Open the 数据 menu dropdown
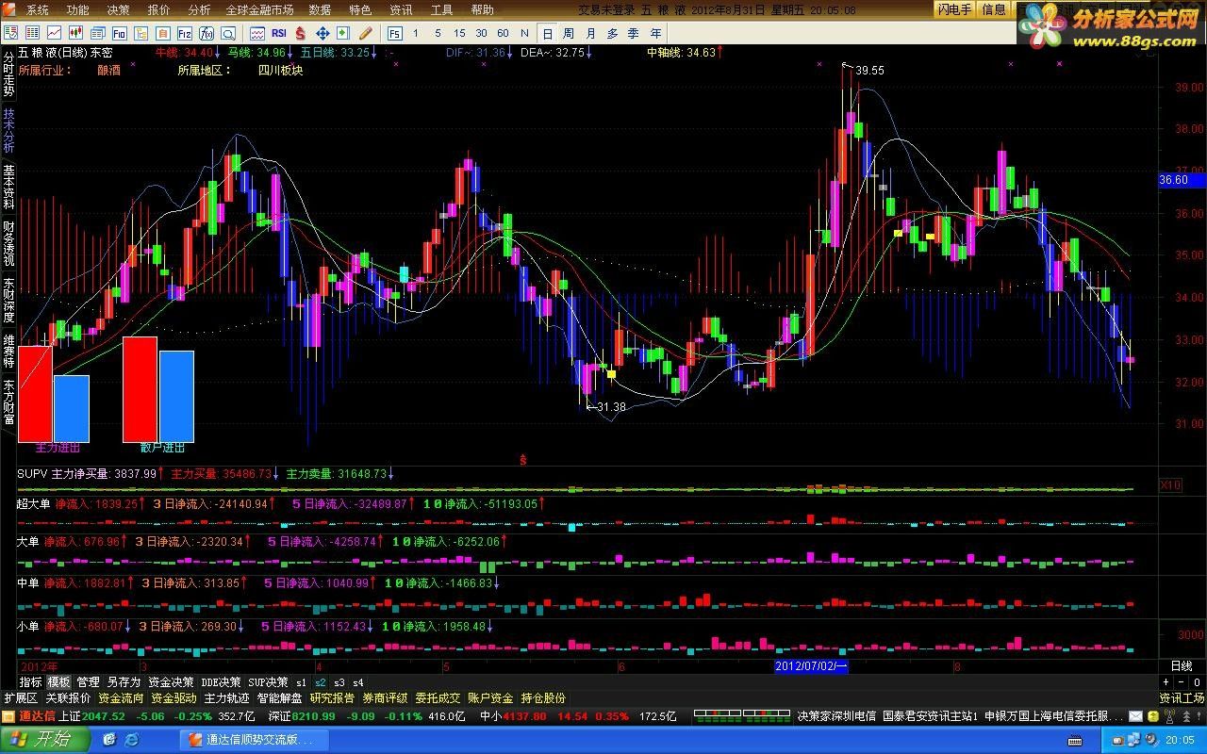 (320, 9)
